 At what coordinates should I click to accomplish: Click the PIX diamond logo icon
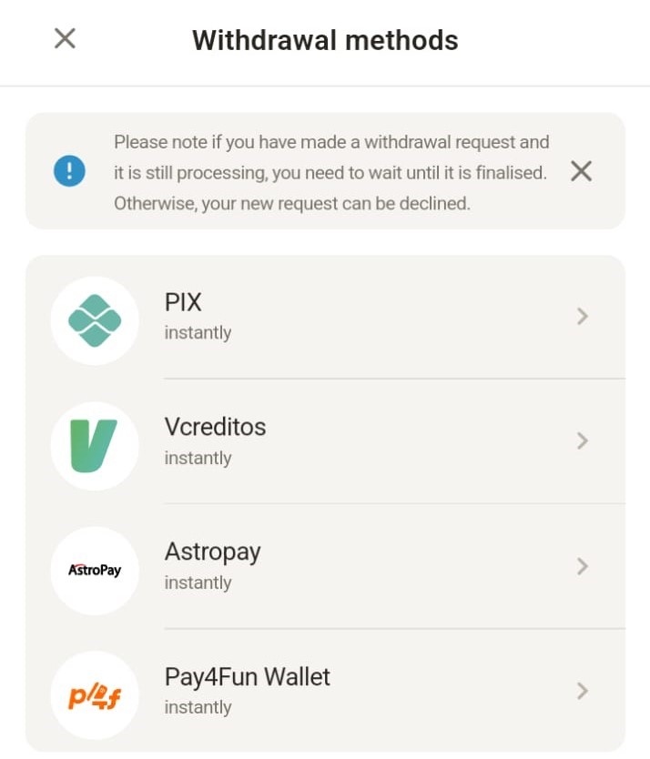[95, 320]
